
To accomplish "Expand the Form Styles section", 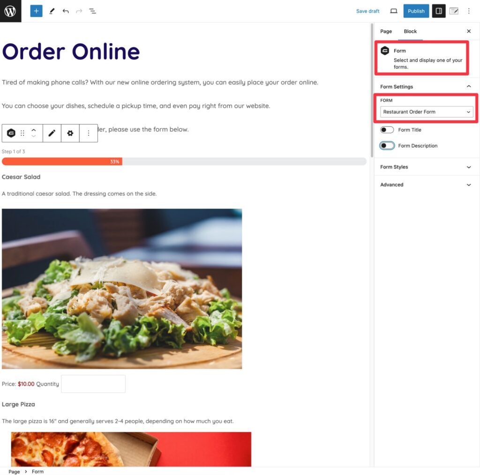I will point(426,167).
